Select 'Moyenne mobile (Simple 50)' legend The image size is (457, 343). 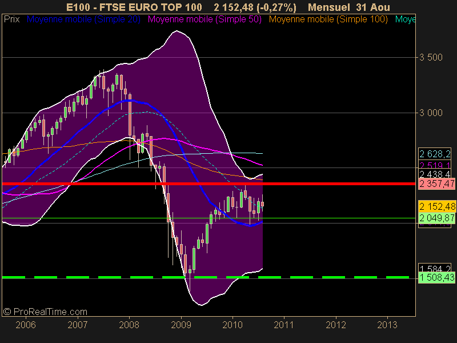pos(205,19)
